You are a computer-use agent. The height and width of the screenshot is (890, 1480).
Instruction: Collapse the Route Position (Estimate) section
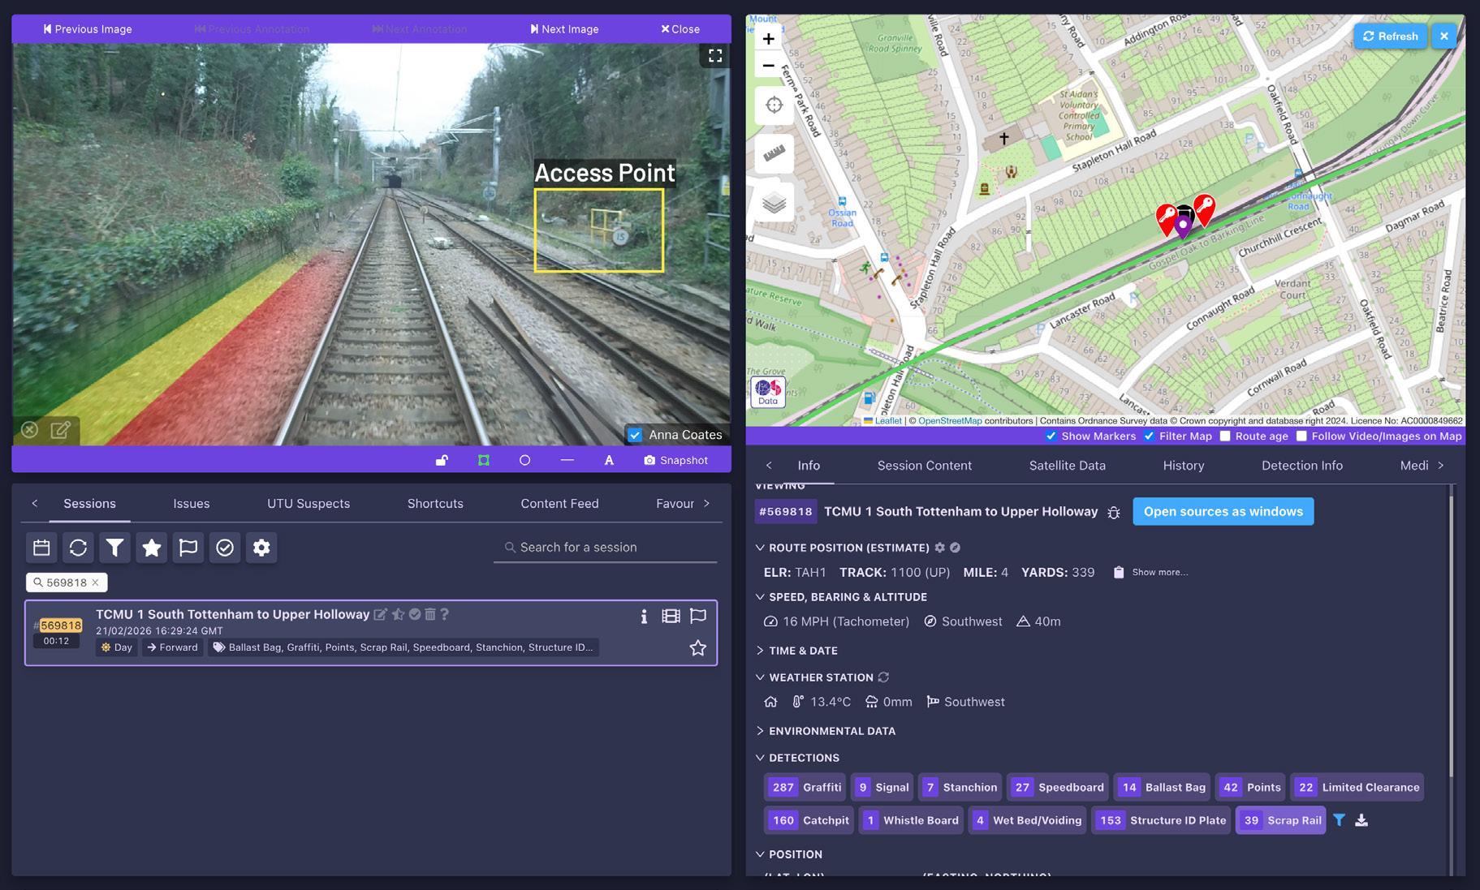click(x=760, y=548)
